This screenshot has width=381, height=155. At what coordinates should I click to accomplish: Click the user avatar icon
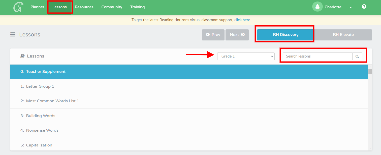click(317, 7)
